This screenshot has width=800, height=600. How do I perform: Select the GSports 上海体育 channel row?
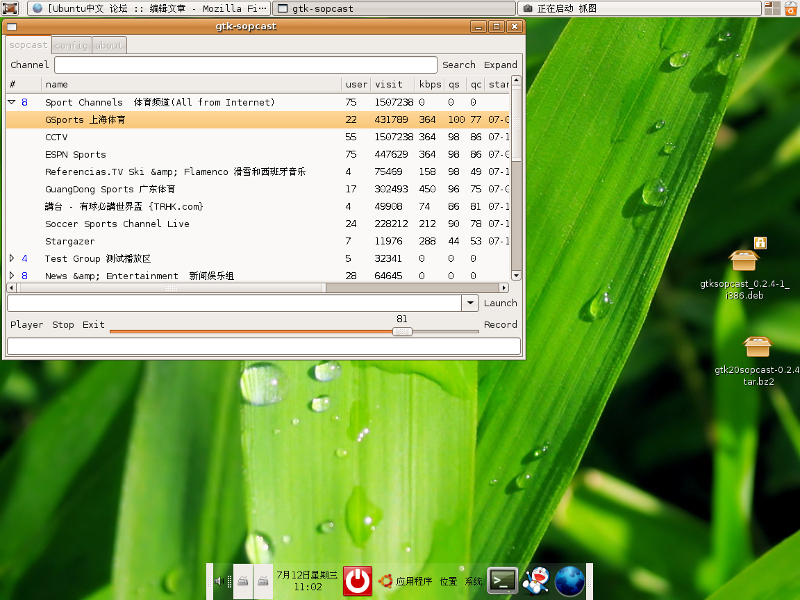[258, 119]
